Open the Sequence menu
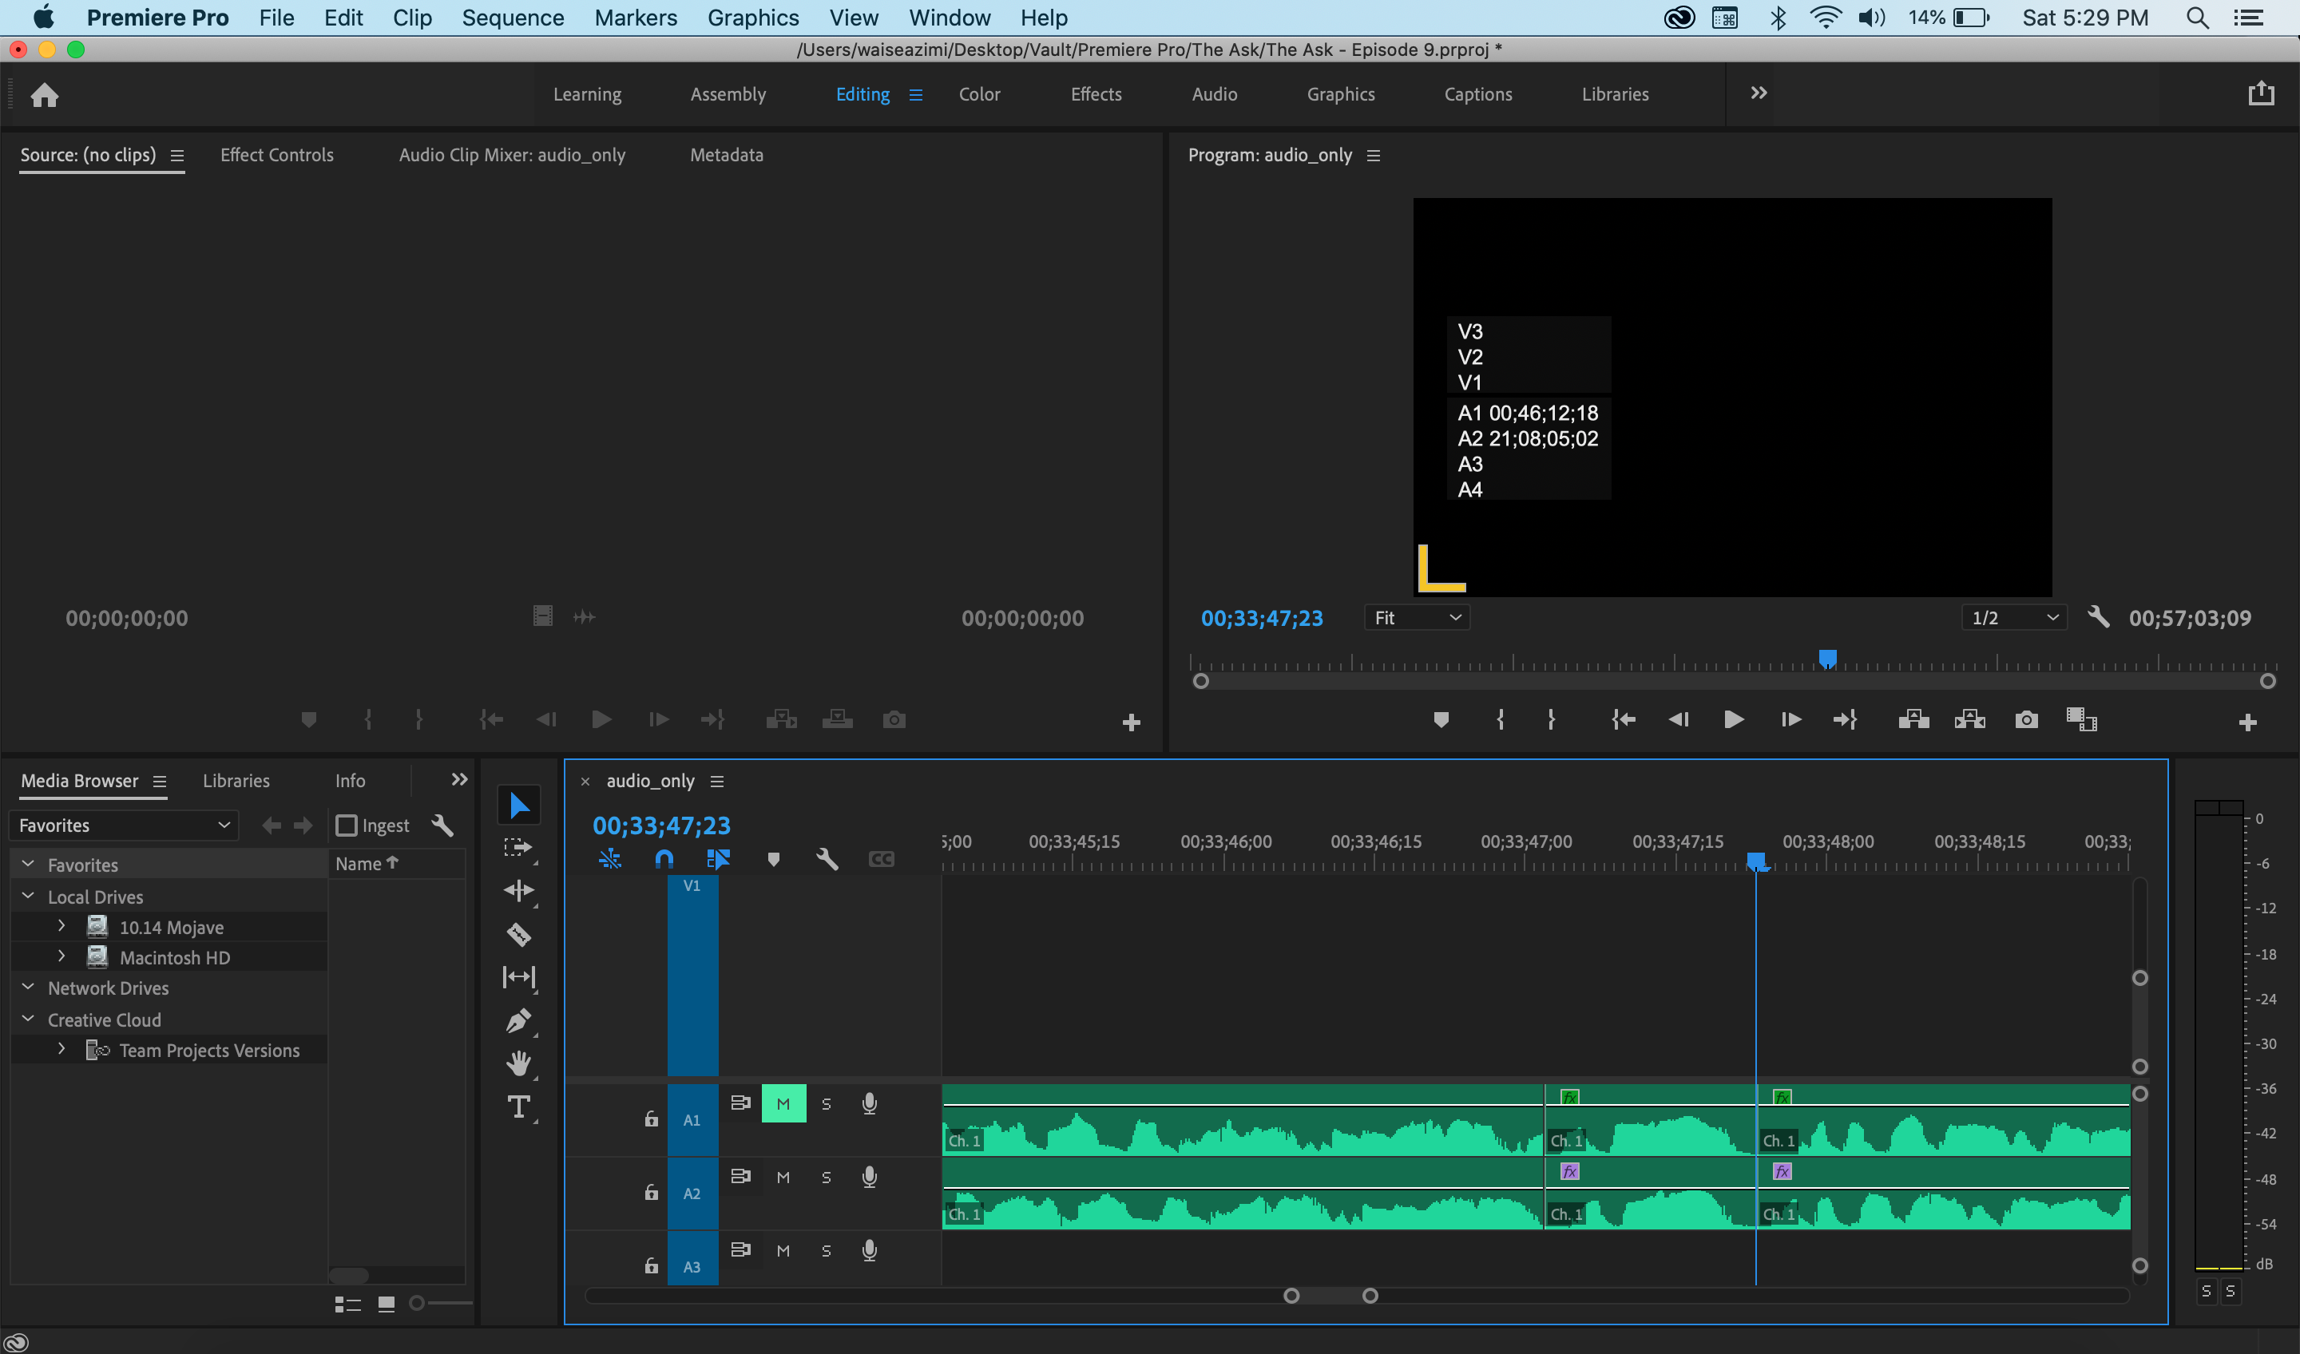This screenshot has width=2300, height=1354. pos(512,18)
